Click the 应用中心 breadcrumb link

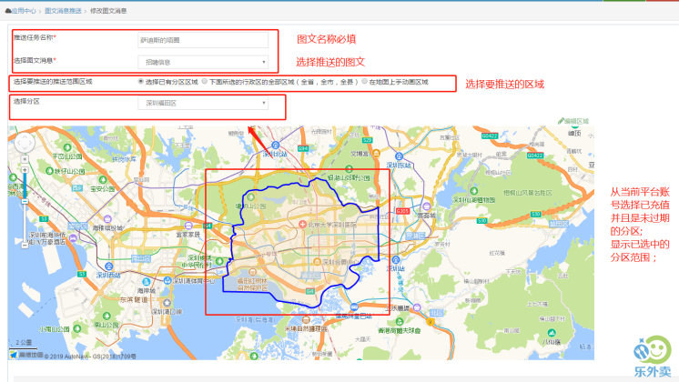[x=24, y=8]
